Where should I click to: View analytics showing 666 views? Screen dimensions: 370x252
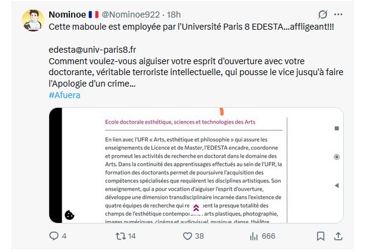click(x=250, y=236)
